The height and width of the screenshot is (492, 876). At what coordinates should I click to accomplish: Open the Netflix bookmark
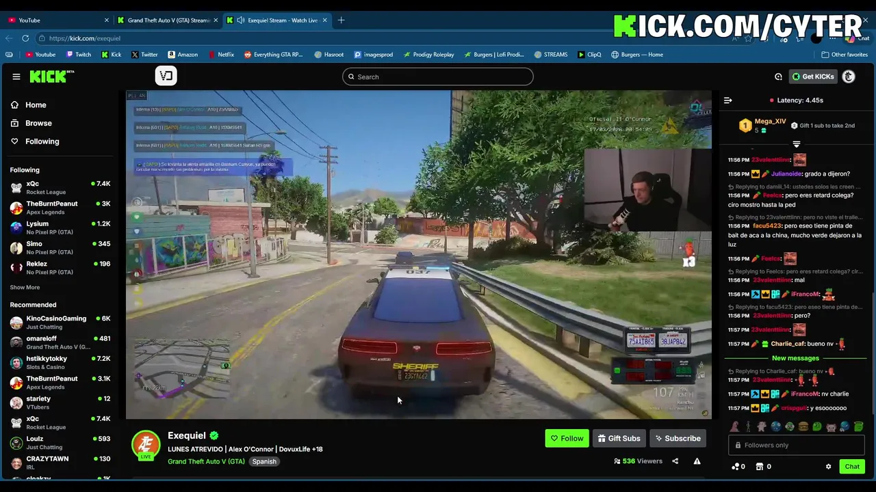[x=220, y=55]
